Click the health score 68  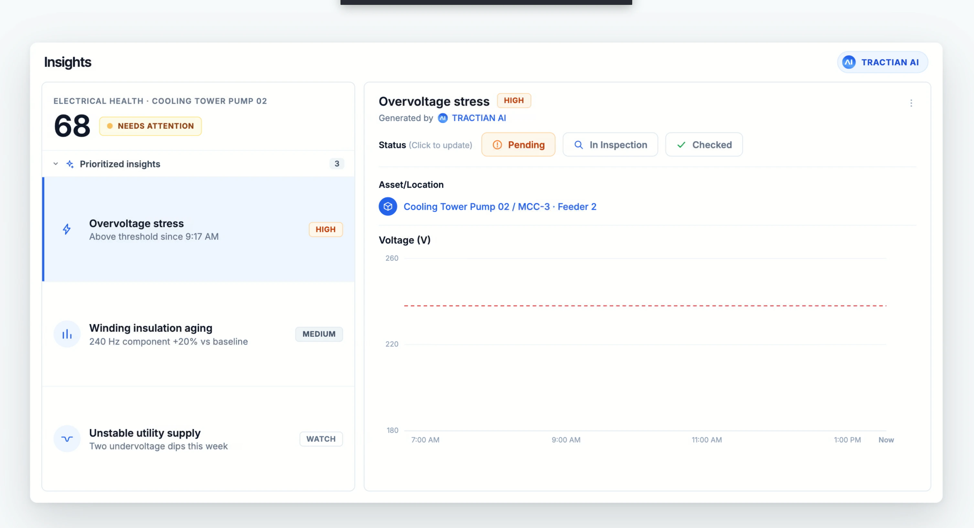pos(72,126)
